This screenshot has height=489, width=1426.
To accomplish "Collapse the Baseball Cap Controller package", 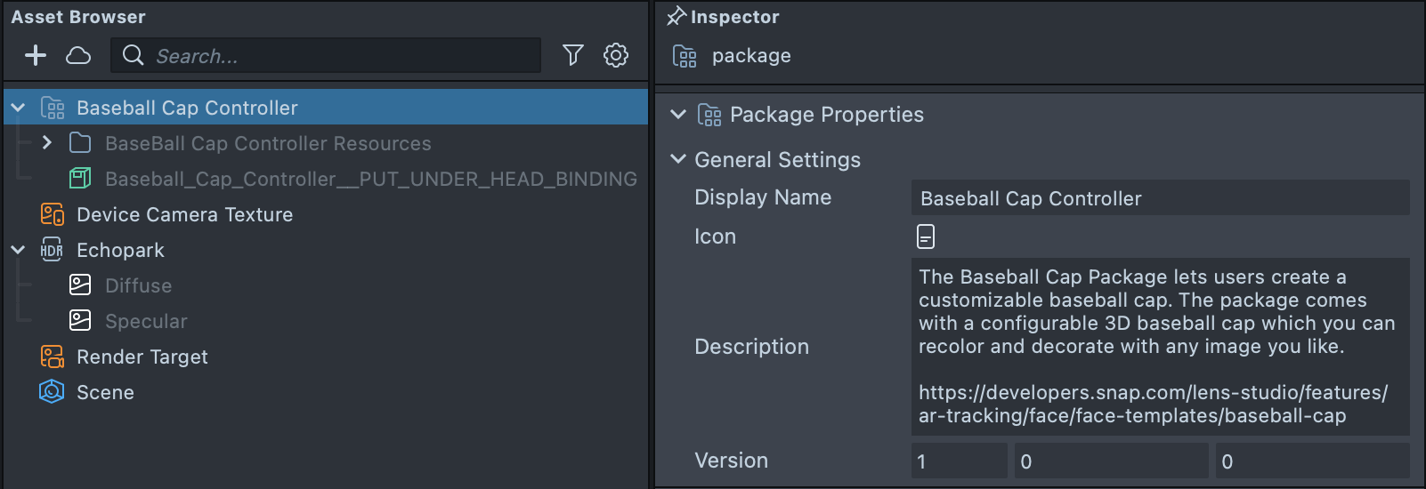I will point(18,108).
